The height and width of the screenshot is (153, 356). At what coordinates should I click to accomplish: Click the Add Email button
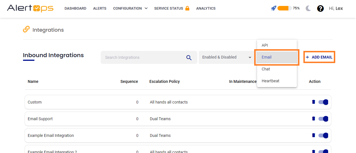[319, 57]
